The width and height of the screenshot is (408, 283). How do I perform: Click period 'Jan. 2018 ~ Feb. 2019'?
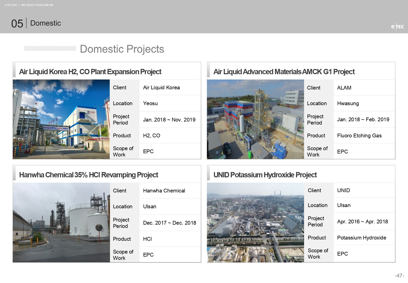(x=363, y=119)
